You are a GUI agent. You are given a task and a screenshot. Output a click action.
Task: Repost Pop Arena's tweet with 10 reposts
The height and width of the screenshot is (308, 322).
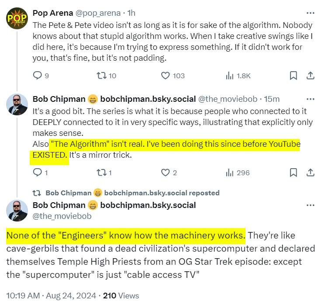pyautogui.click(x=101, y=76)
